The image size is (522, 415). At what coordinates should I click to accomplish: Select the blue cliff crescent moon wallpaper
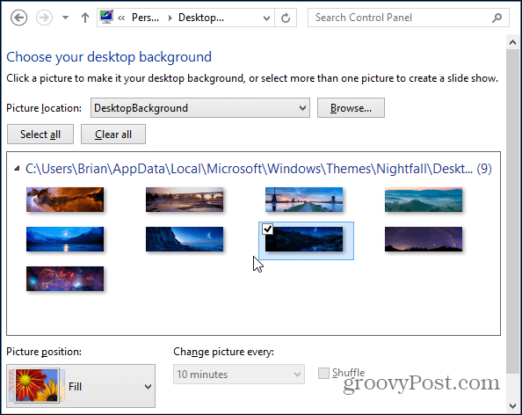coord(185,239)
